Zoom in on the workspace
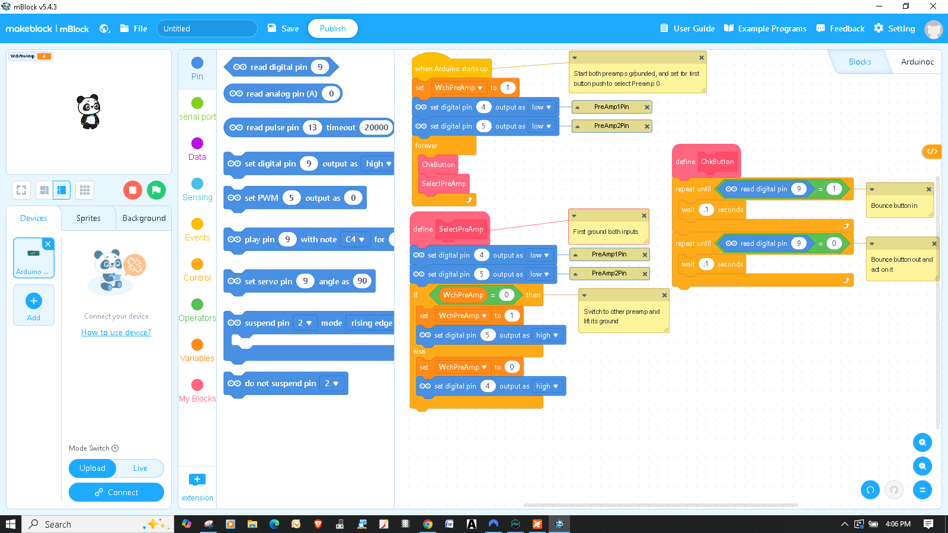 (923, 442)
